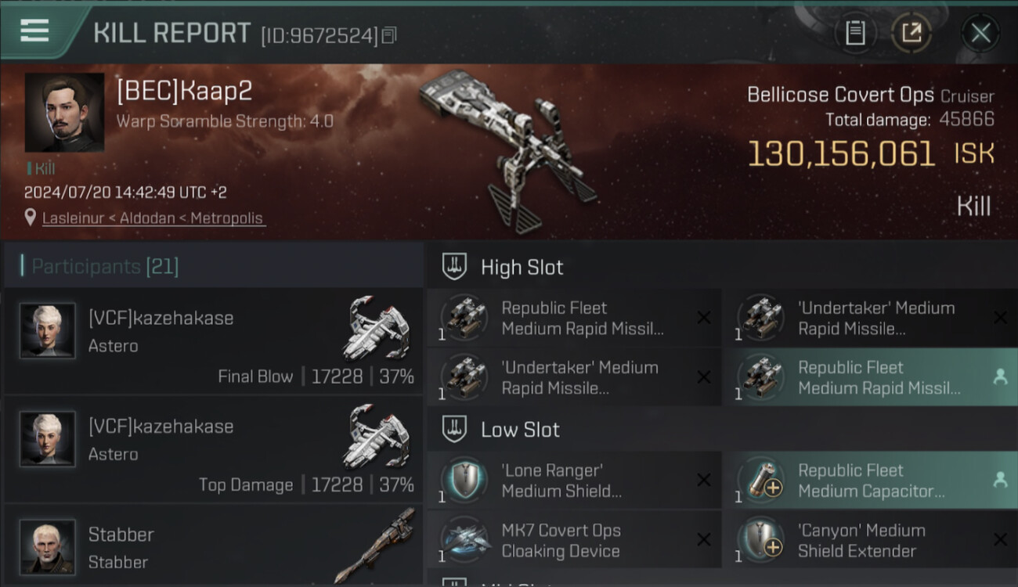The height and width of the screenshot is (587, 1018).
Task: Select kazehakase Final Blow entry
Action: click(213, 340)
